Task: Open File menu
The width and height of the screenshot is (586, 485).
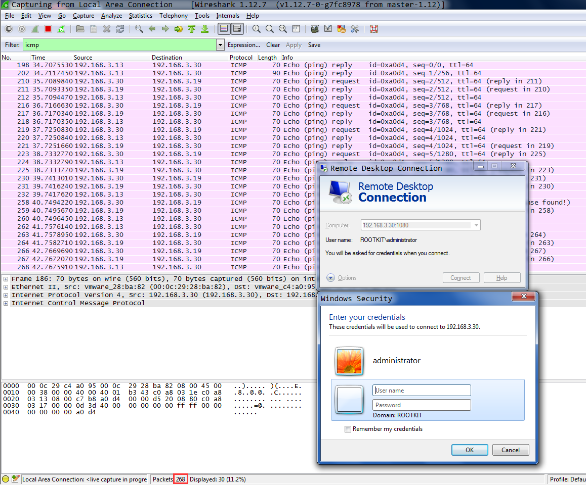Action: (9, 16)
